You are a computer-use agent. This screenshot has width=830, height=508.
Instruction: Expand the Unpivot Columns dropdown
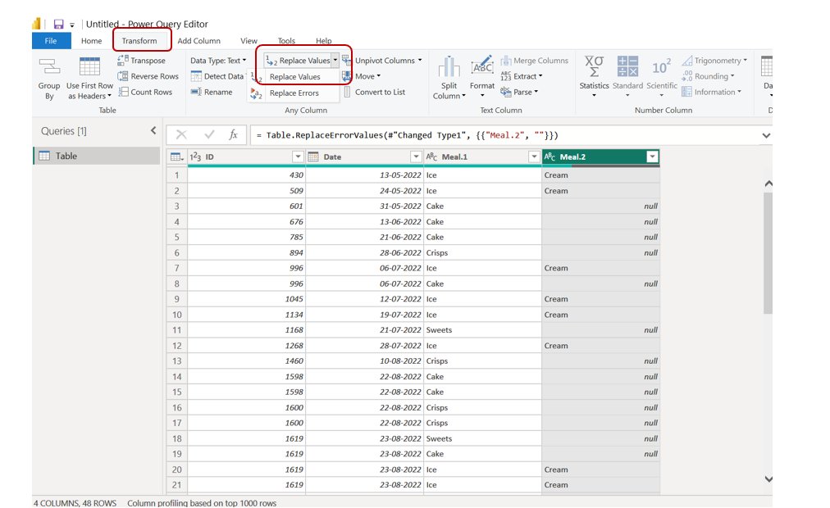[x=420, y=61]
